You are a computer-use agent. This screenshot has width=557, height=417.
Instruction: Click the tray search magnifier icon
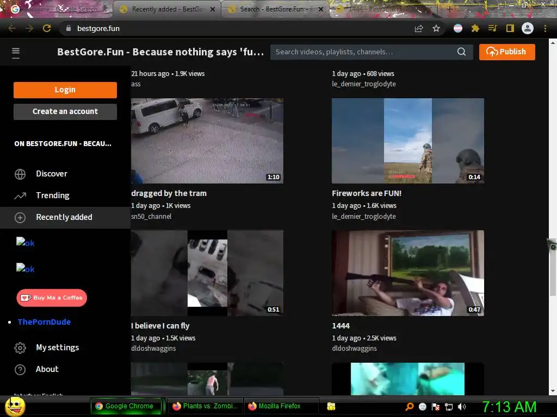[x=410, y=406]
